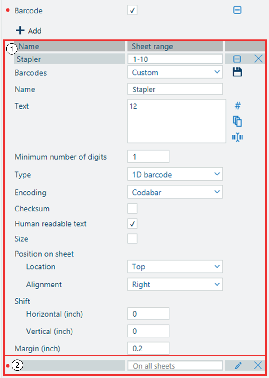
Task: Open the Type 1D barcode dropdown
Action: pos(175,175)
